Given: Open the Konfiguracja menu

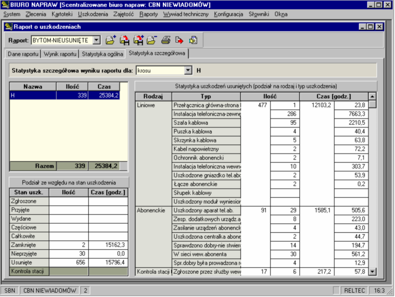Looking at the screenshot, I should [229, 14].
